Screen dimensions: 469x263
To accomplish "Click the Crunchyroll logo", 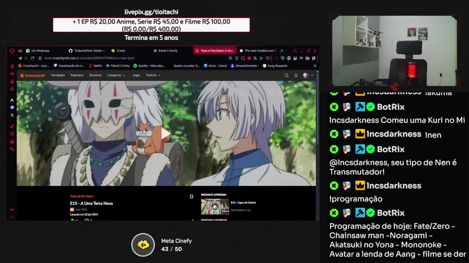I will 32,75.
